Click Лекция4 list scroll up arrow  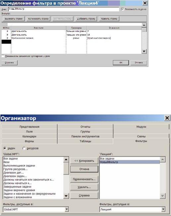coord(163,160)
